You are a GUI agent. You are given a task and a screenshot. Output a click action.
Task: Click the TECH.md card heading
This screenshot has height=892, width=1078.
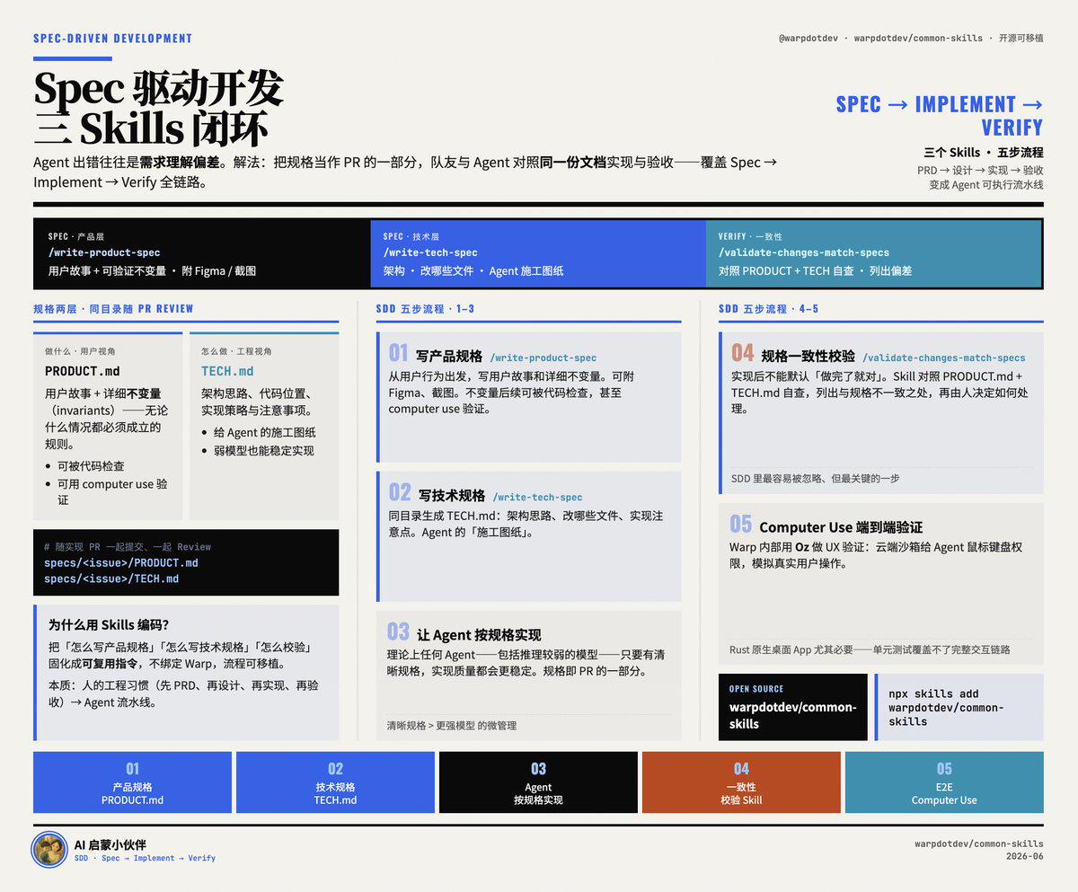227,371
